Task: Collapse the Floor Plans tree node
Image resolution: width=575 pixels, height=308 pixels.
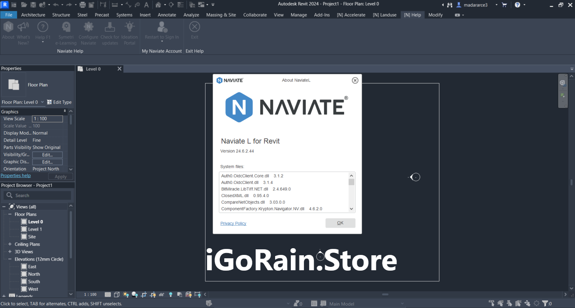Action: pyautogui.click(x=10, y=214)
